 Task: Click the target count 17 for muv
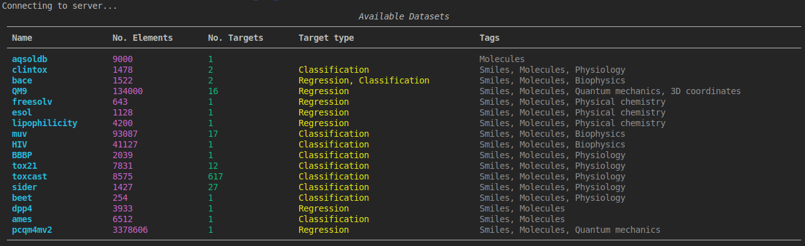click(213, 134)
